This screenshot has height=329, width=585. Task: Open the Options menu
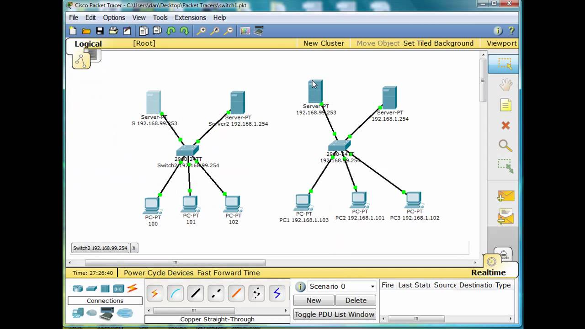point(114,17)
